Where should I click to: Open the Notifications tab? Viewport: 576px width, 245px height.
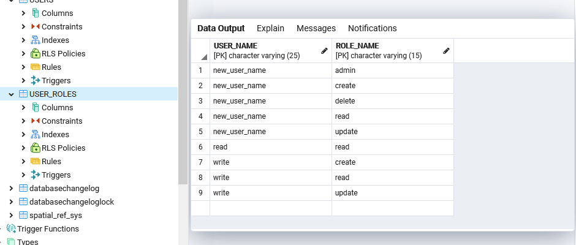click(372, 28)
